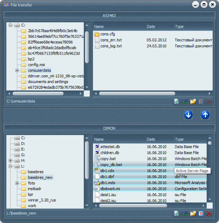This screenshot has width=219, height=223.
Task: Click the copy.bat file icon
Action: [x=97, y=159]
